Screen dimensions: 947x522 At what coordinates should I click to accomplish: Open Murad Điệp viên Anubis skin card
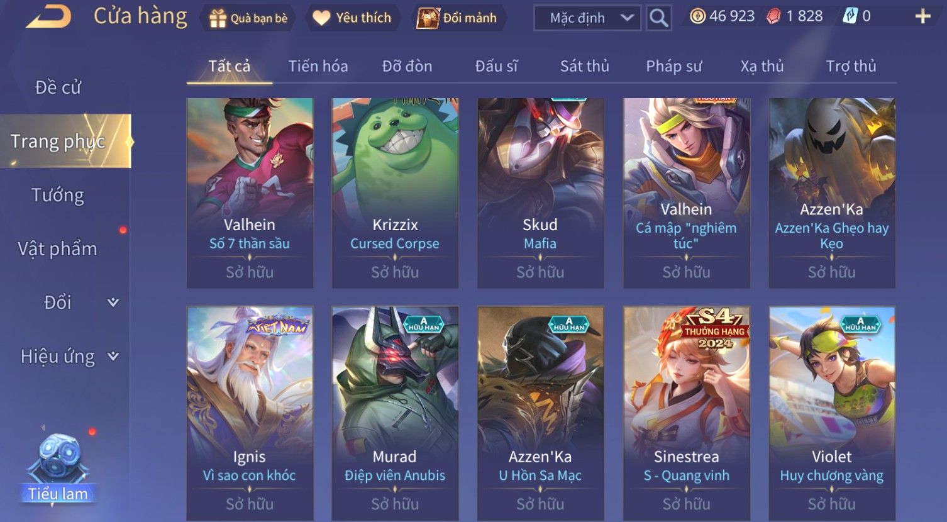[395, 414]
